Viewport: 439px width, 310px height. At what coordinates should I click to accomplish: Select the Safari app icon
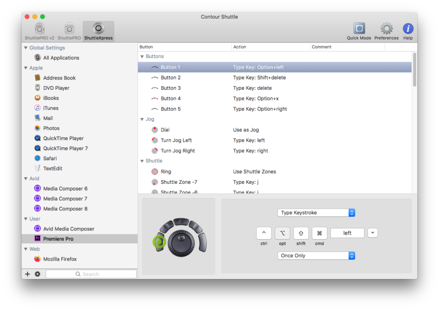(38, 158)
